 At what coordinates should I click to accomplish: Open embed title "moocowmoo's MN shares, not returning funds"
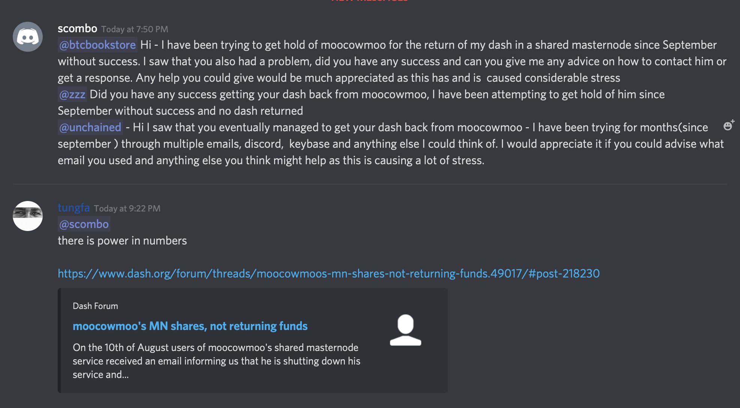190,326
